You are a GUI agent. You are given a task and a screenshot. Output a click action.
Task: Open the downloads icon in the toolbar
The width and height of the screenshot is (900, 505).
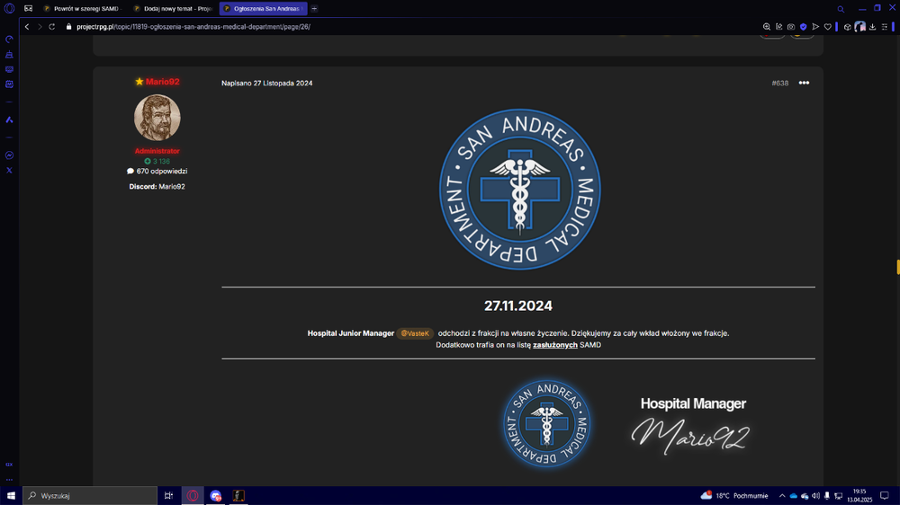click(x=872, y=27)
